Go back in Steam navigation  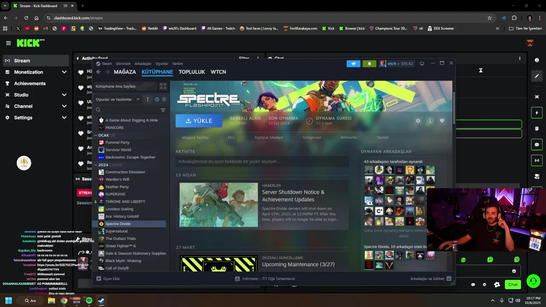pos(99,72)
